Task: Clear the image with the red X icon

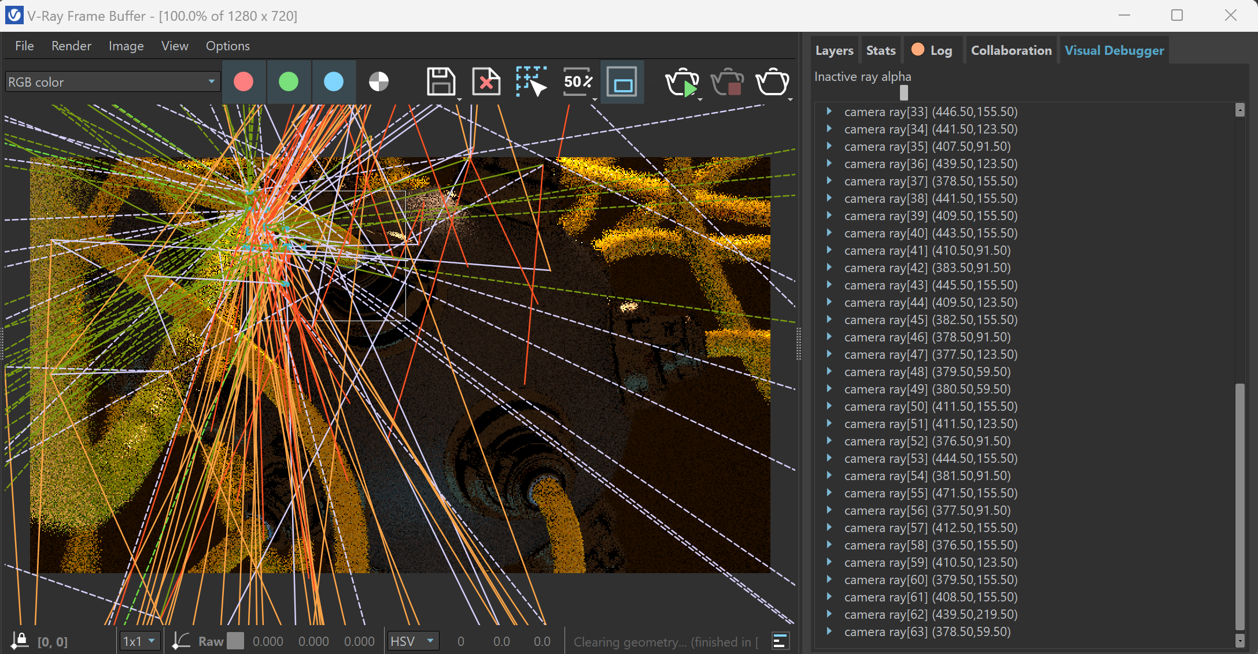Action: (486, 82)
